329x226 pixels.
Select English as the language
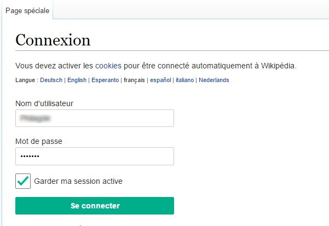point(77,80)
